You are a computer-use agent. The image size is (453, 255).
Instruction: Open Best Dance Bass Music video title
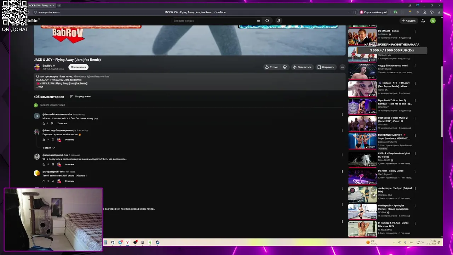click(393, 119)
